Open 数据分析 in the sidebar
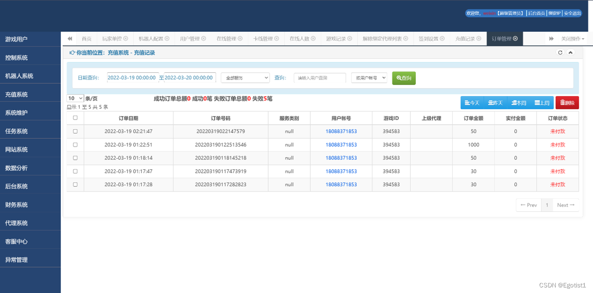The height and width of the screenshot is (293, 593). [30, 168]
